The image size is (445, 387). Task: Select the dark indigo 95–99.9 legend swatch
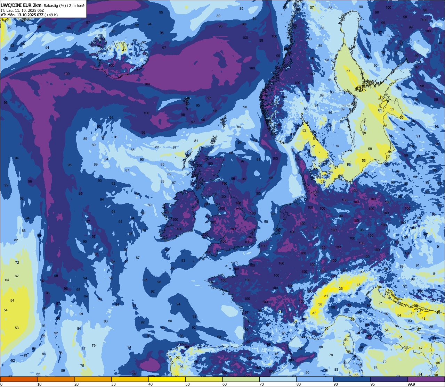[x=389, y=379]
